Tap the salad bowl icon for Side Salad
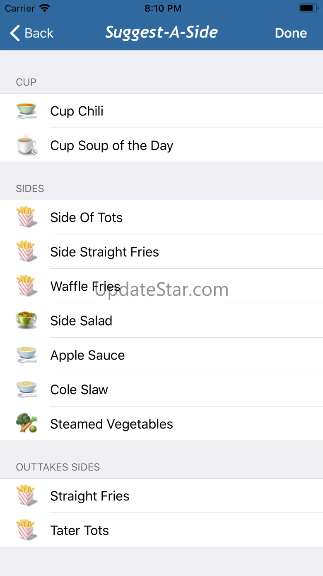 point(27,321)
